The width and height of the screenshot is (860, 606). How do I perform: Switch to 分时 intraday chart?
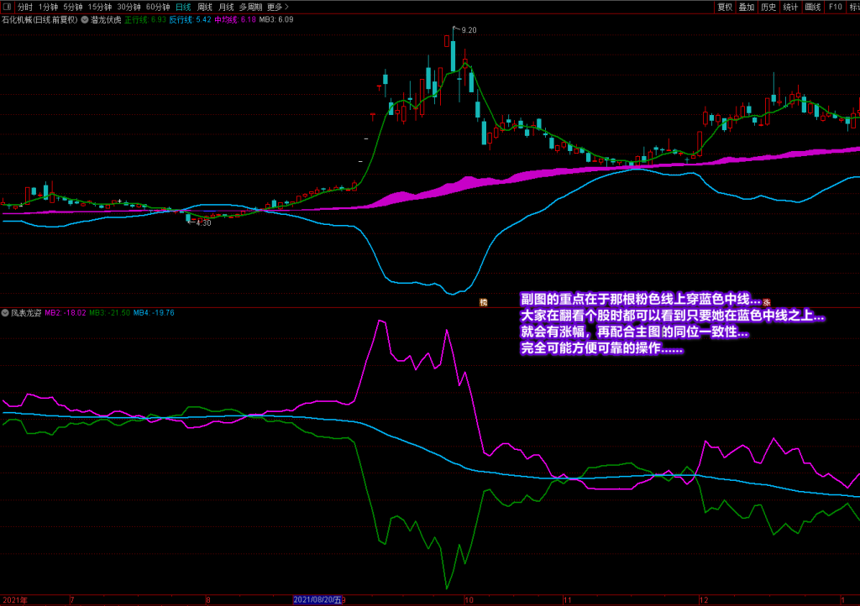pyautogui.click(x=24, y=7)
